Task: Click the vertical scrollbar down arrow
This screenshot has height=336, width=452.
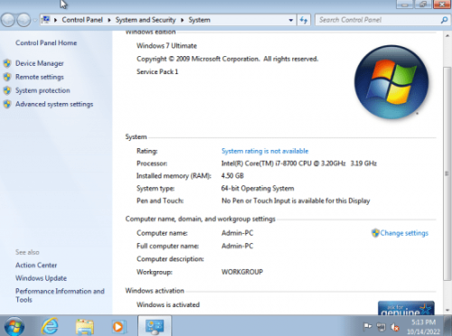Action: pos(447,310)
